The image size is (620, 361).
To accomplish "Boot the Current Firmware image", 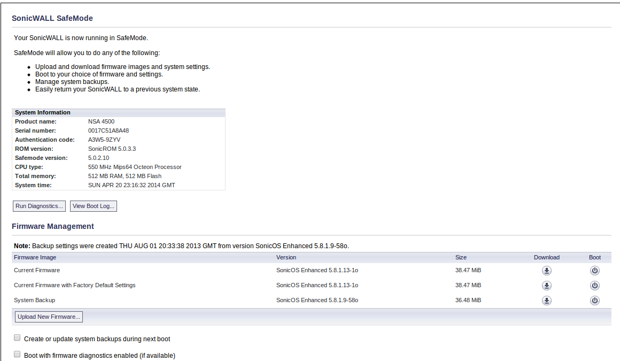I will [595, 271].
